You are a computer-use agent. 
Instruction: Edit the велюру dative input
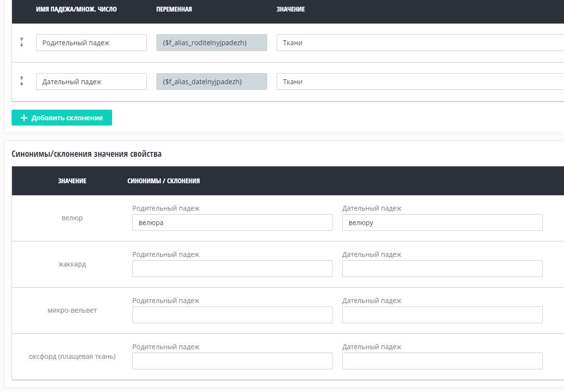coord(442,223)
